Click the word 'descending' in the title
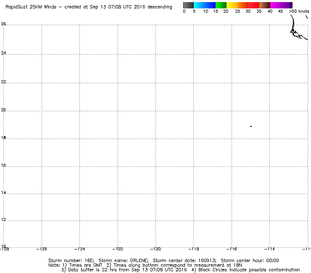Viewport: 311px width, 273px height. point(160,7)
